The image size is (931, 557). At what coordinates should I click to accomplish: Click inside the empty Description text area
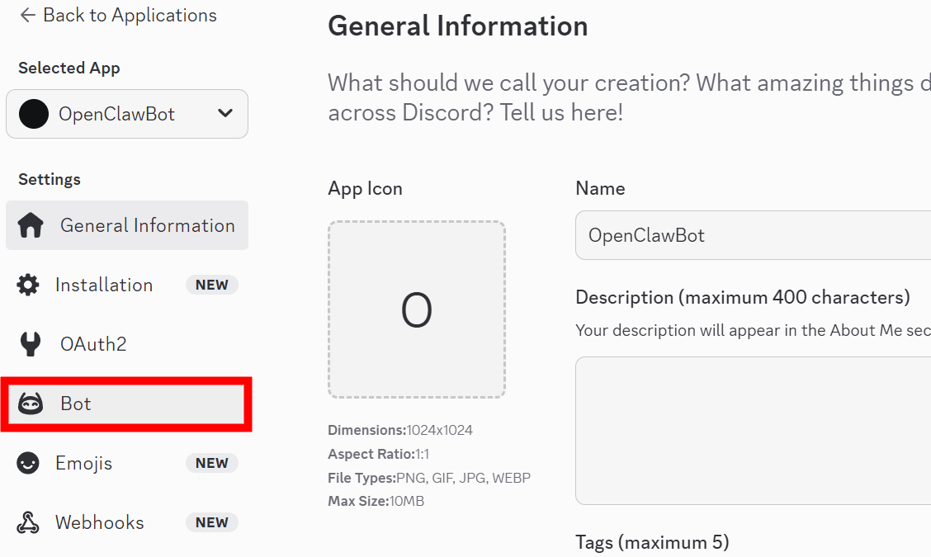point(753,430)
